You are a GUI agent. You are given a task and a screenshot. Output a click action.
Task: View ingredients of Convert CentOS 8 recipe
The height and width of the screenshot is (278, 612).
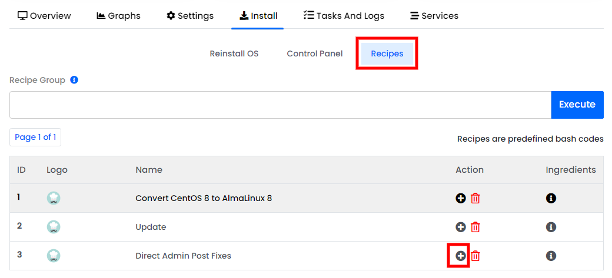[x=551, y=198]
